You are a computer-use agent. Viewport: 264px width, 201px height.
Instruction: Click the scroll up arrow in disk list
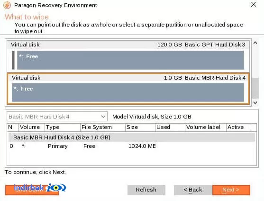(x=255, y=43)
